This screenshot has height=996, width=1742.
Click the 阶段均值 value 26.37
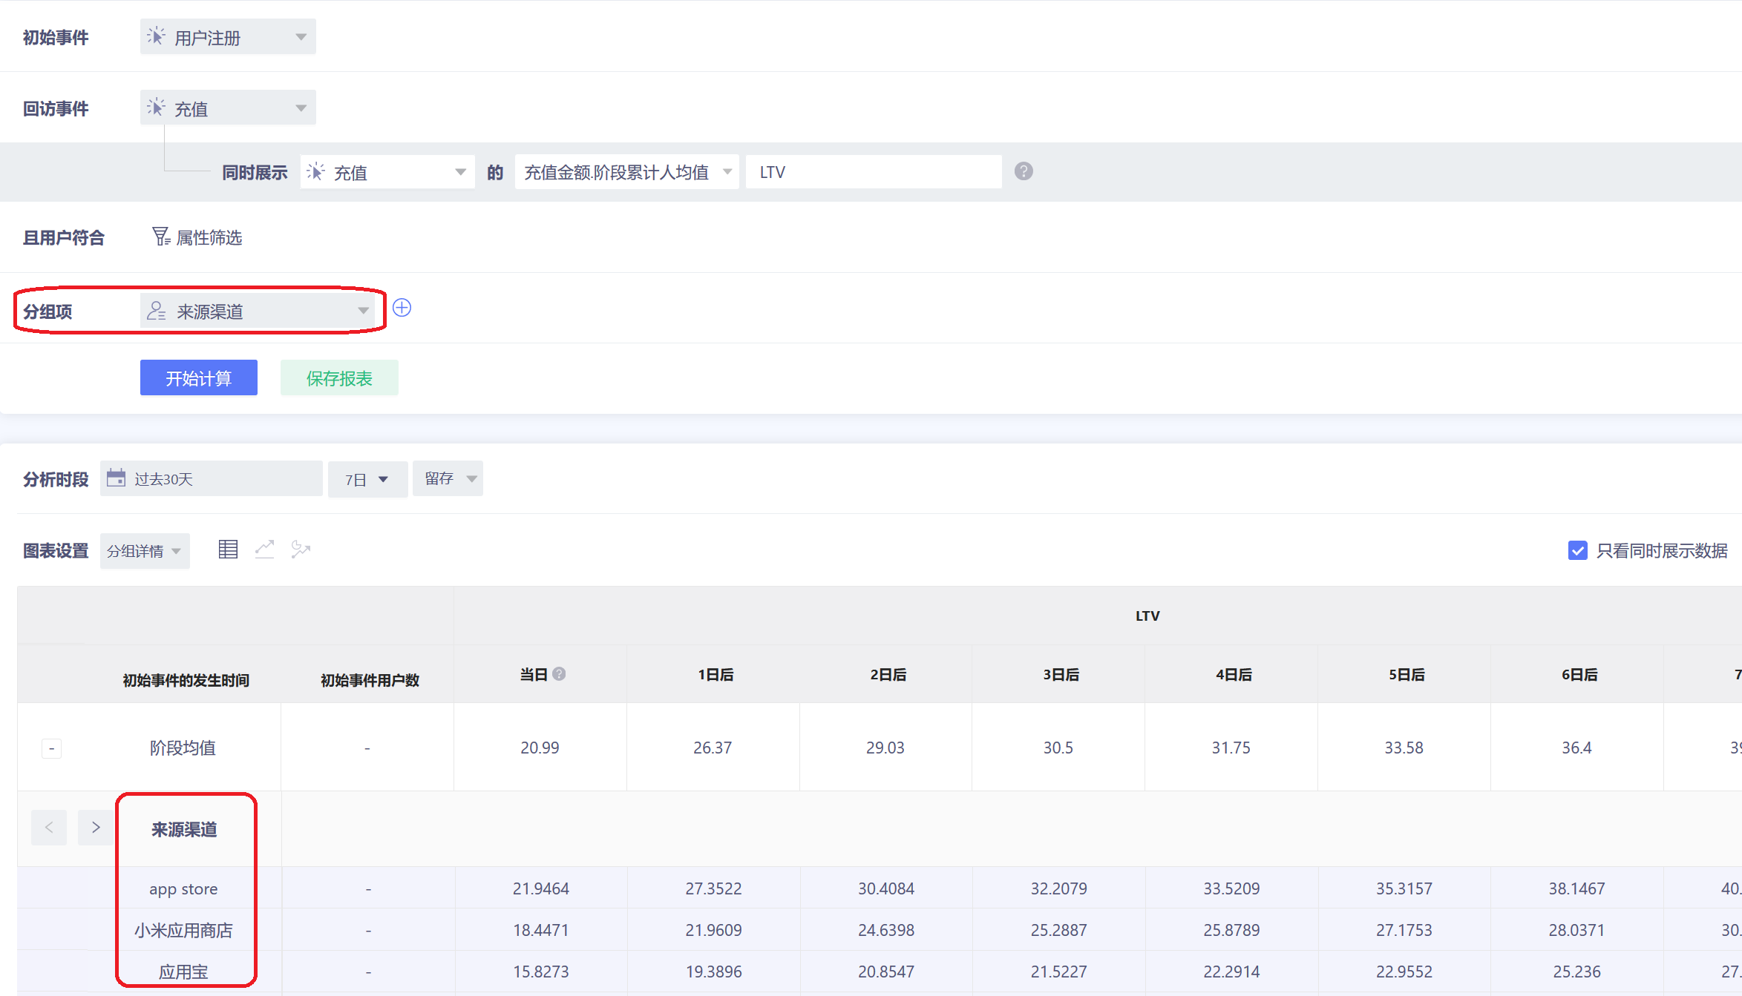click(x=713, y=748)
